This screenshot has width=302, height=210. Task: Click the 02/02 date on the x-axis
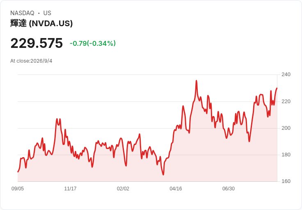pos(123,189)
